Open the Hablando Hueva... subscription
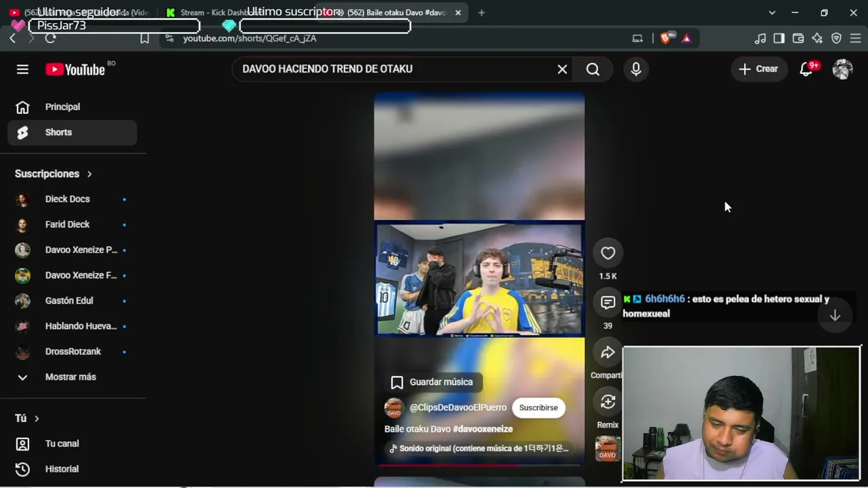This screenshot has height=488, width=868. [x=73, y=326]
